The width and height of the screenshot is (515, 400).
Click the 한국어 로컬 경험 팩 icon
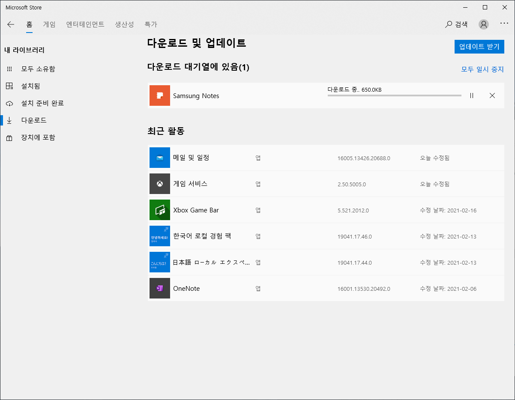[160, 236]
